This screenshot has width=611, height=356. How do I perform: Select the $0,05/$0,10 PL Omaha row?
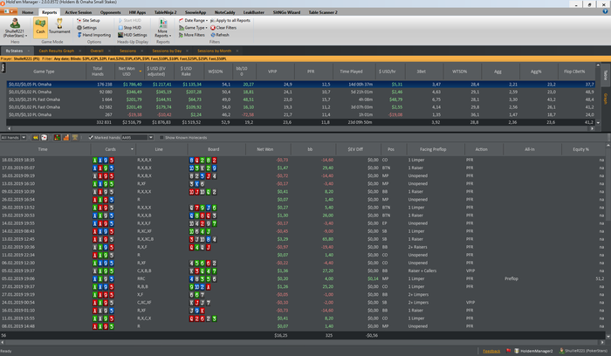coord(301,114)
